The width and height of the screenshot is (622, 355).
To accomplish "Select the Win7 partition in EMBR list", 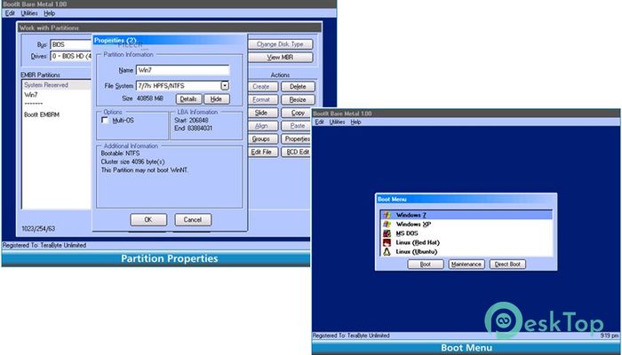I will 57,95.
